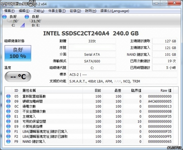Image resolution: width=183 pixels, height=150 pixels.
Task: Open the 說明(H) menu
Action: click(91, 11)
